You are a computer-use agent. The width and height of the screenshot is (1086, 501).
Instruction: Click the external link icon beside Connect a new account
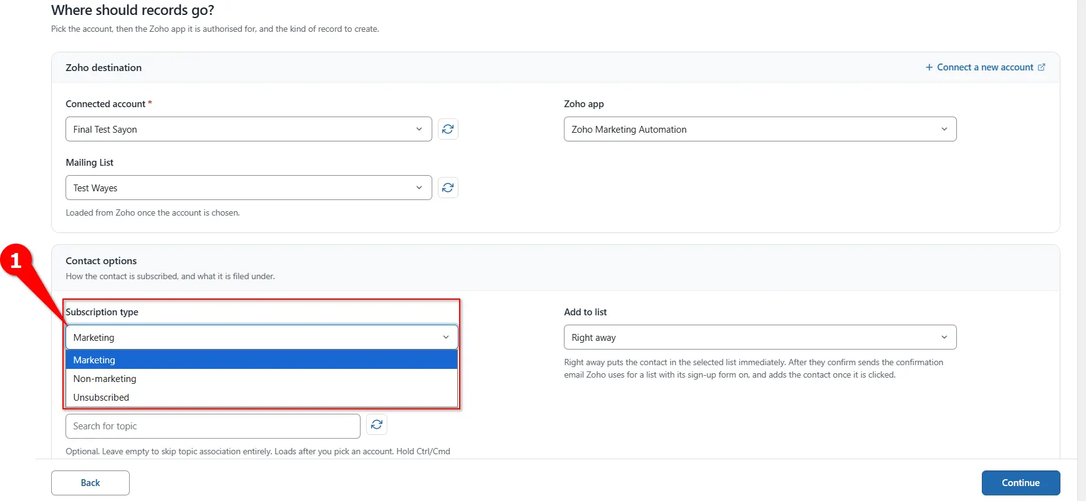pyautogui.click(x=1041, y=67)
